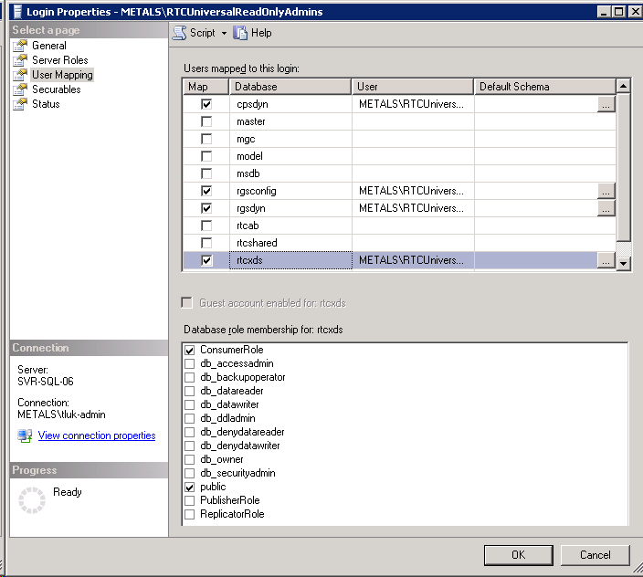Open the Status page icon

(20, 104)
